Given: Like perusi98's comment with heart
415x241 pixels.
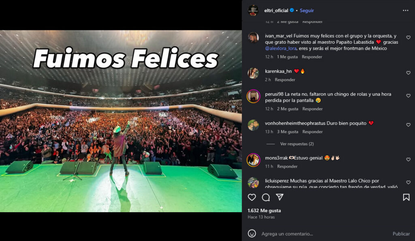Looking at the screenshot, I should coord(408,96).
